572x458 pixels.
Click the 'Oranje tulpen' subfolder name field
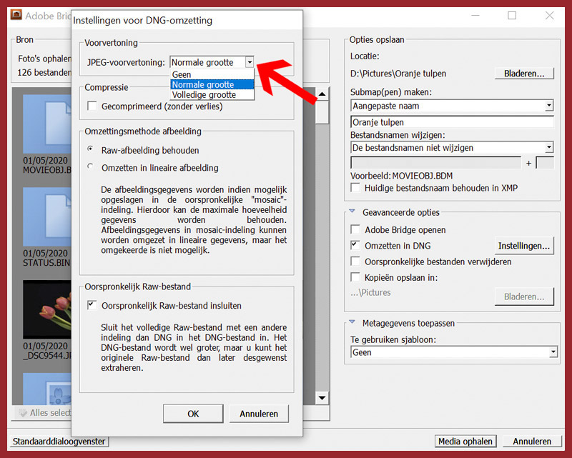coord(452,122)
